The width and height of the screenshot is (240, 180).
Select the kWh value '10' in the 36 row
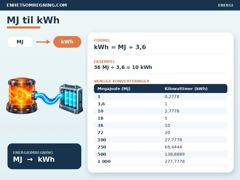click(167, 125)
